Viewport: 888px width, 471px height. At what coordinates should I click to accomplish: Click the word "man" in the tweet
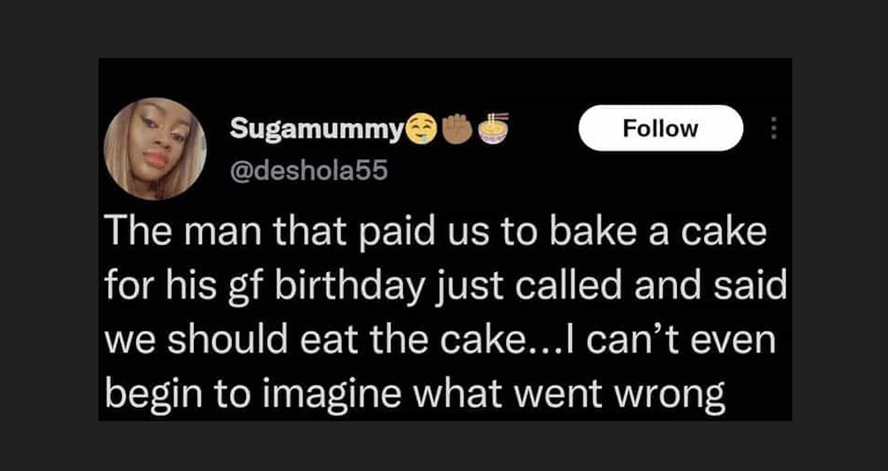pos(223,232)
